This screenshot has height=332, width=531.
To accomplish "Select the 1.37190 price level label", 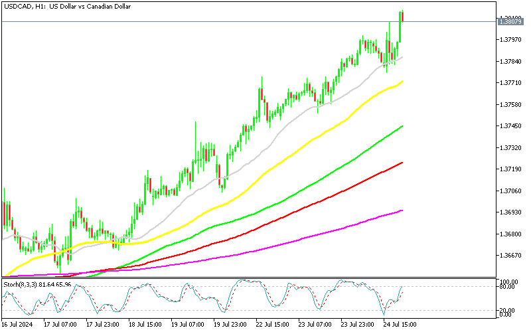I will 510,169.
